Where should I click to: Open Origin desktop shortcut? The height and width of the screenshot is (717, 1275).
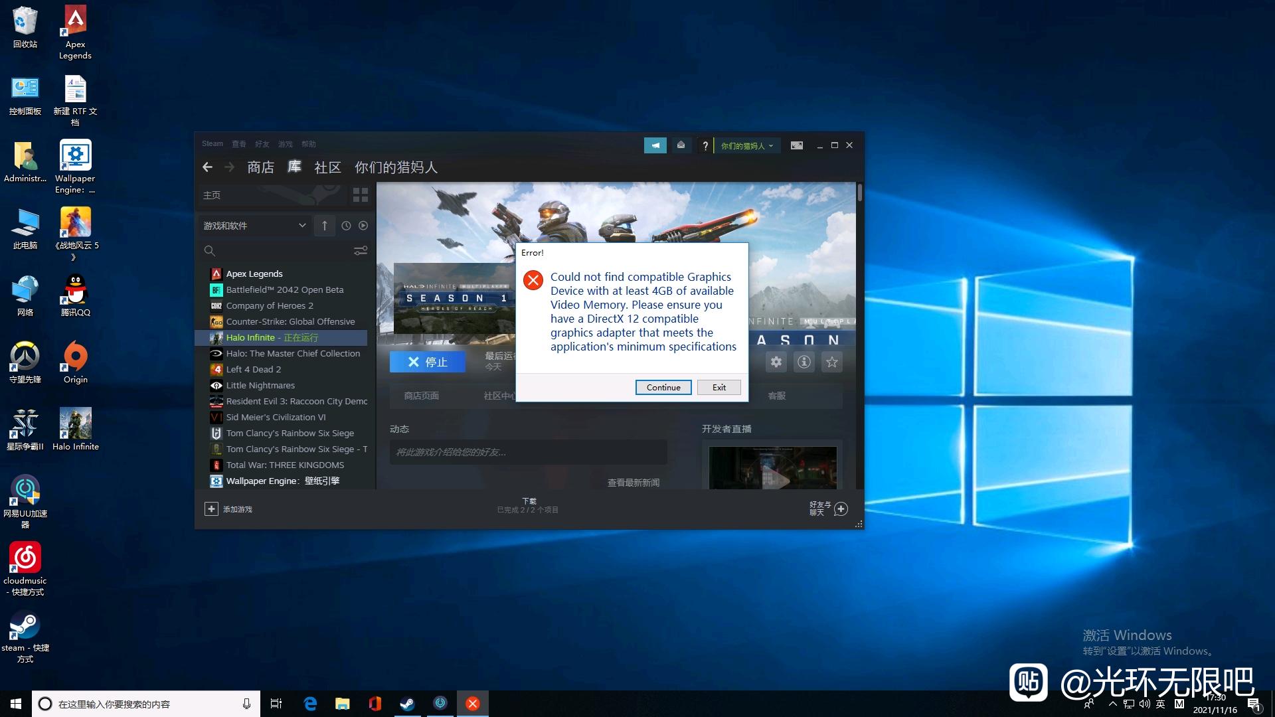coord(75,362)
